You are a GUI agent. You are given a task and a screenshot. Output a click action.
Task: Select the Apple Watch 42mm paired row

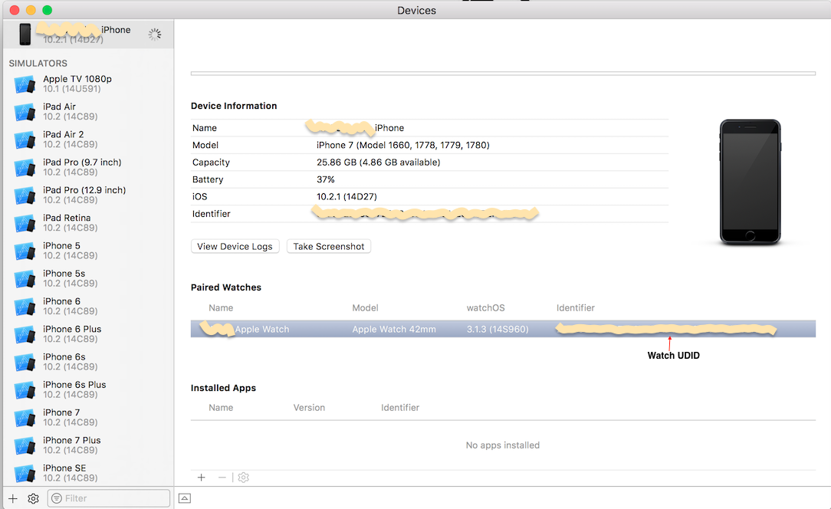(503, 329)
